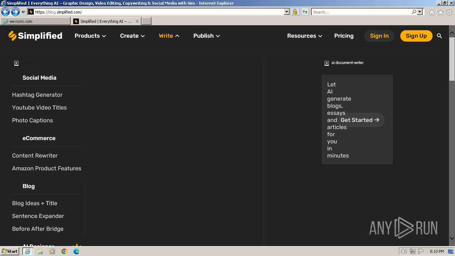Launch Microsoft Edge from the taskbar
The height and width of the screenshot is (256, 455).
pyautogui.click(x=76, y=251)
